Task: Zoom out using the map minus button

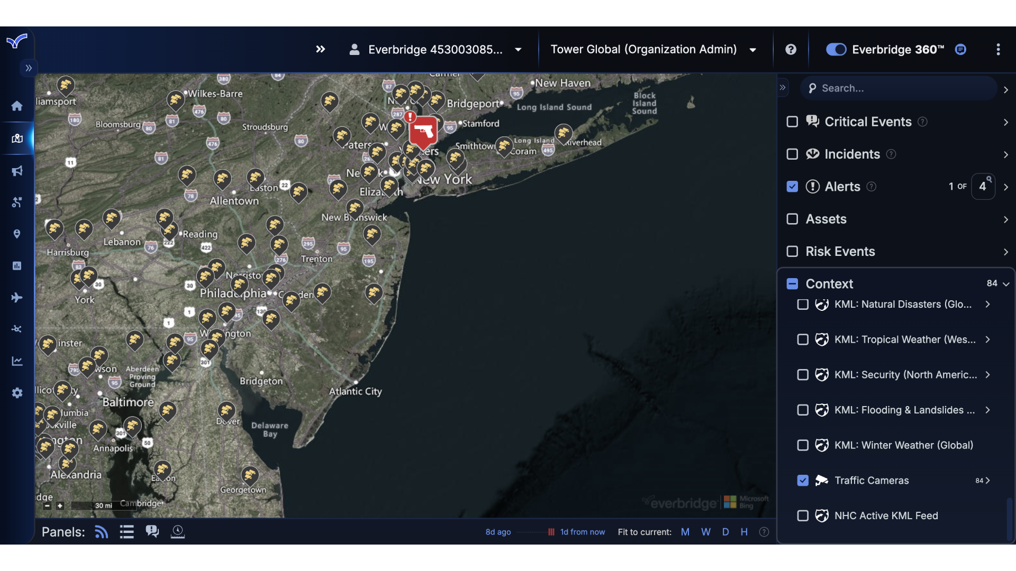Action: point(47,506)
